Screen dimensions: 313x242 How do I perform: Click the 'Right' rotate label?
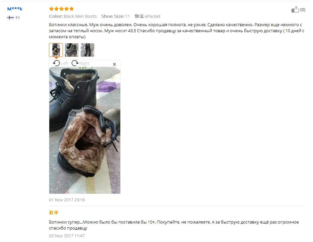click(84, 63)
